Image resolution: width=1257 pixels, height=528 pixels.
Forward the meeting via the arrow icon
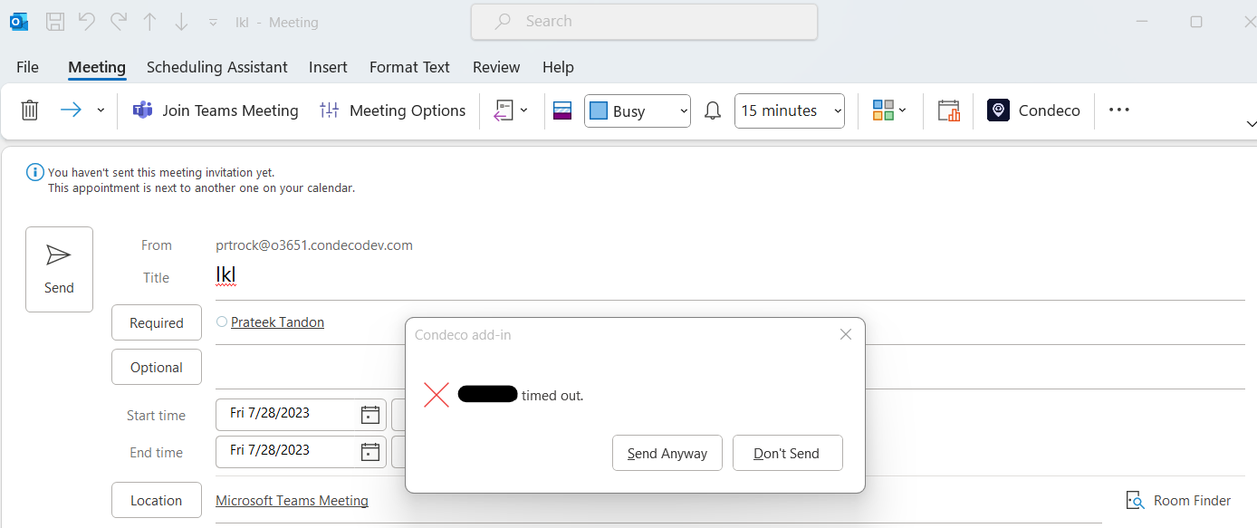pyautogui.click(x=71, y=110)
